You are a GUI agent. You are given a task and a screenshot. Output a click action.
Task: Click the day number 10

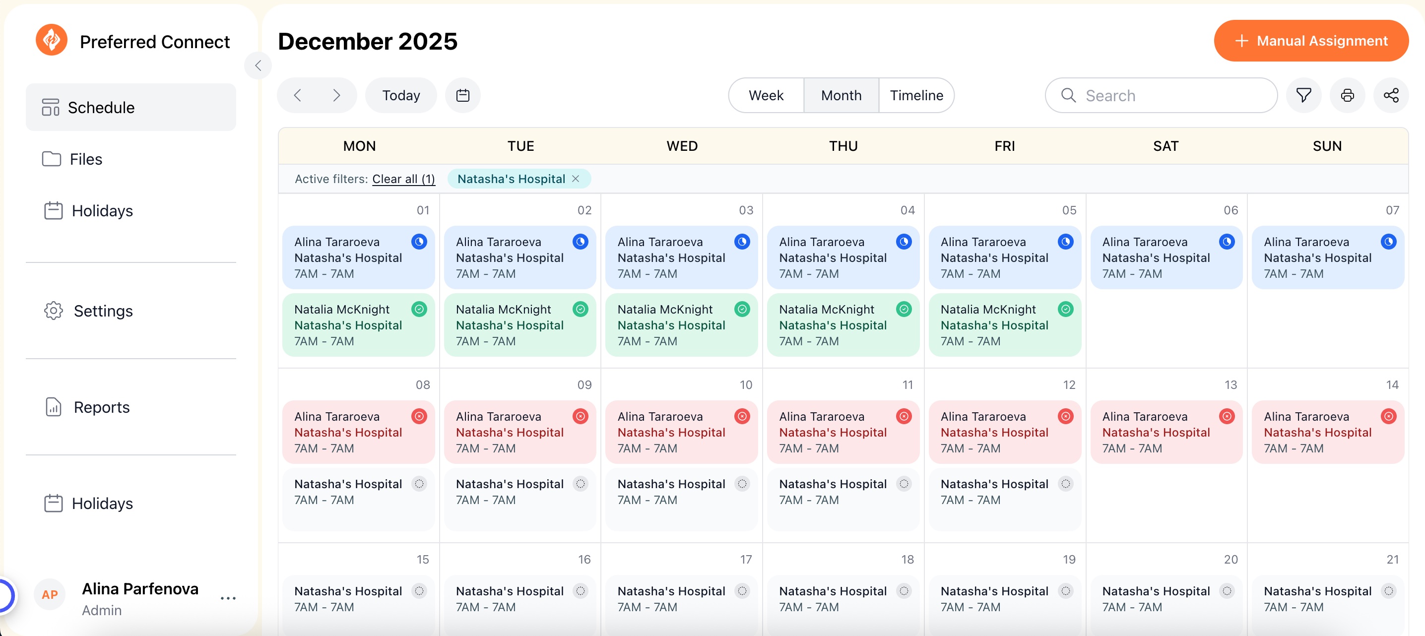(x=746, y=385)
